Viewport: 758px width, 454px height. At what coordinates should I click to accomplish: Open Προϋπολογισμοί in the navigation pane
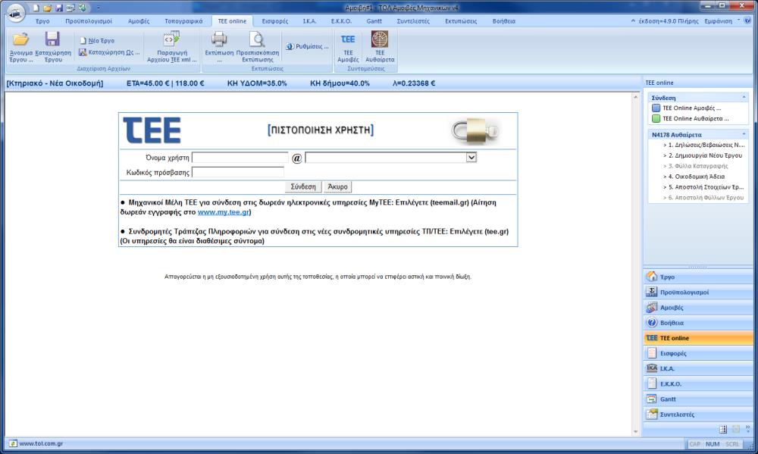pos(698,292)
